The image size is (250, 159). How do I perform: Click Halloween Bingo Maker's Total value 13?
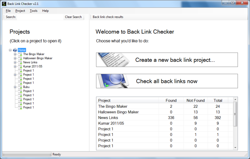point(218,112)
